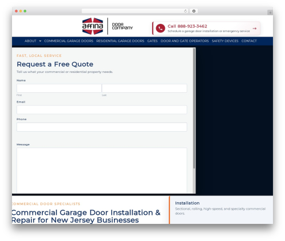Viewport: 285px width, 241px height.
Task: Open a new browser tab with plus button
Action: point(270,13)
